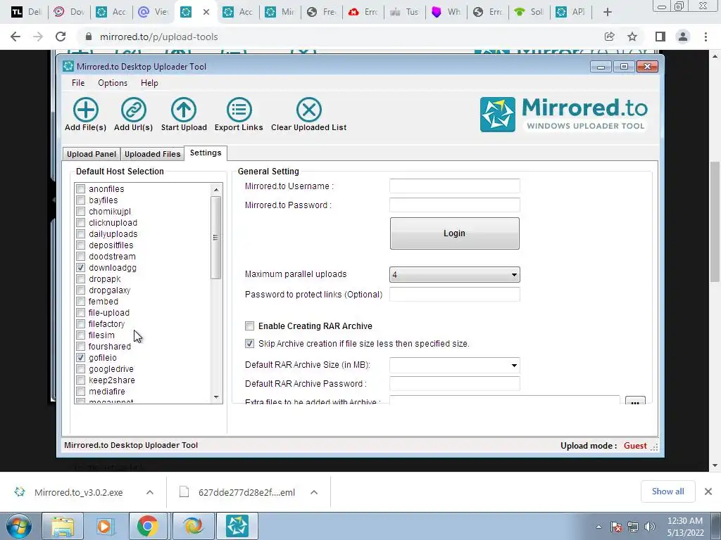Click the browser address bar URL

158,37
